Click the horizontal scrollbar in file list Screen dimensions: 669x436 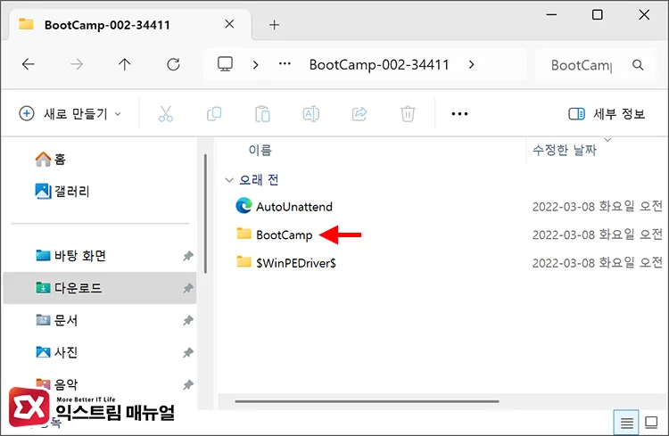click(x=367, y=401)
